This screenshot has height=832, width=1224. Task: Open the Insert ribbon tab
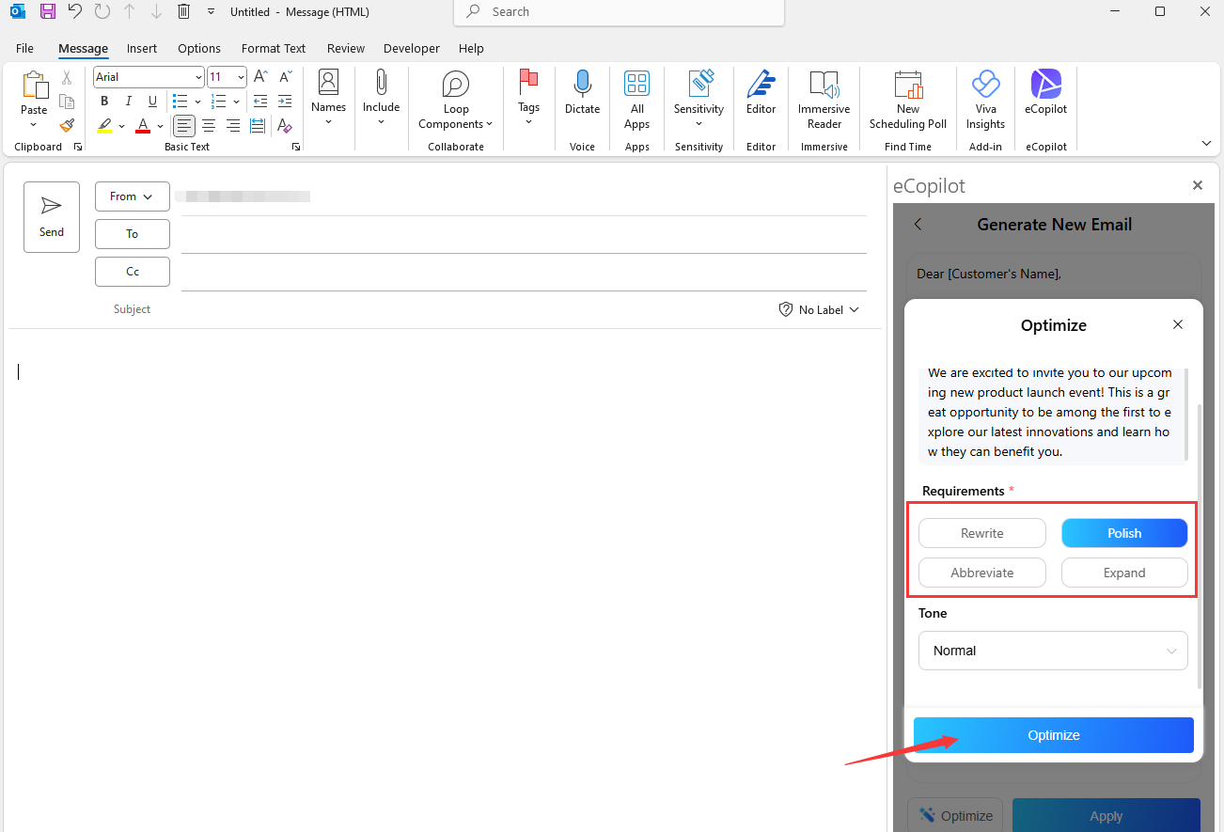(x=142, y=48)
